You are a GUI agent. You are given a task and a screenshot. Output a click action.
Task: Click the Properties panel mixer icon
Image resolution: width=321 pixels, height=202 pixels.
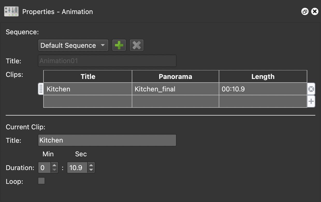(11, 11)
